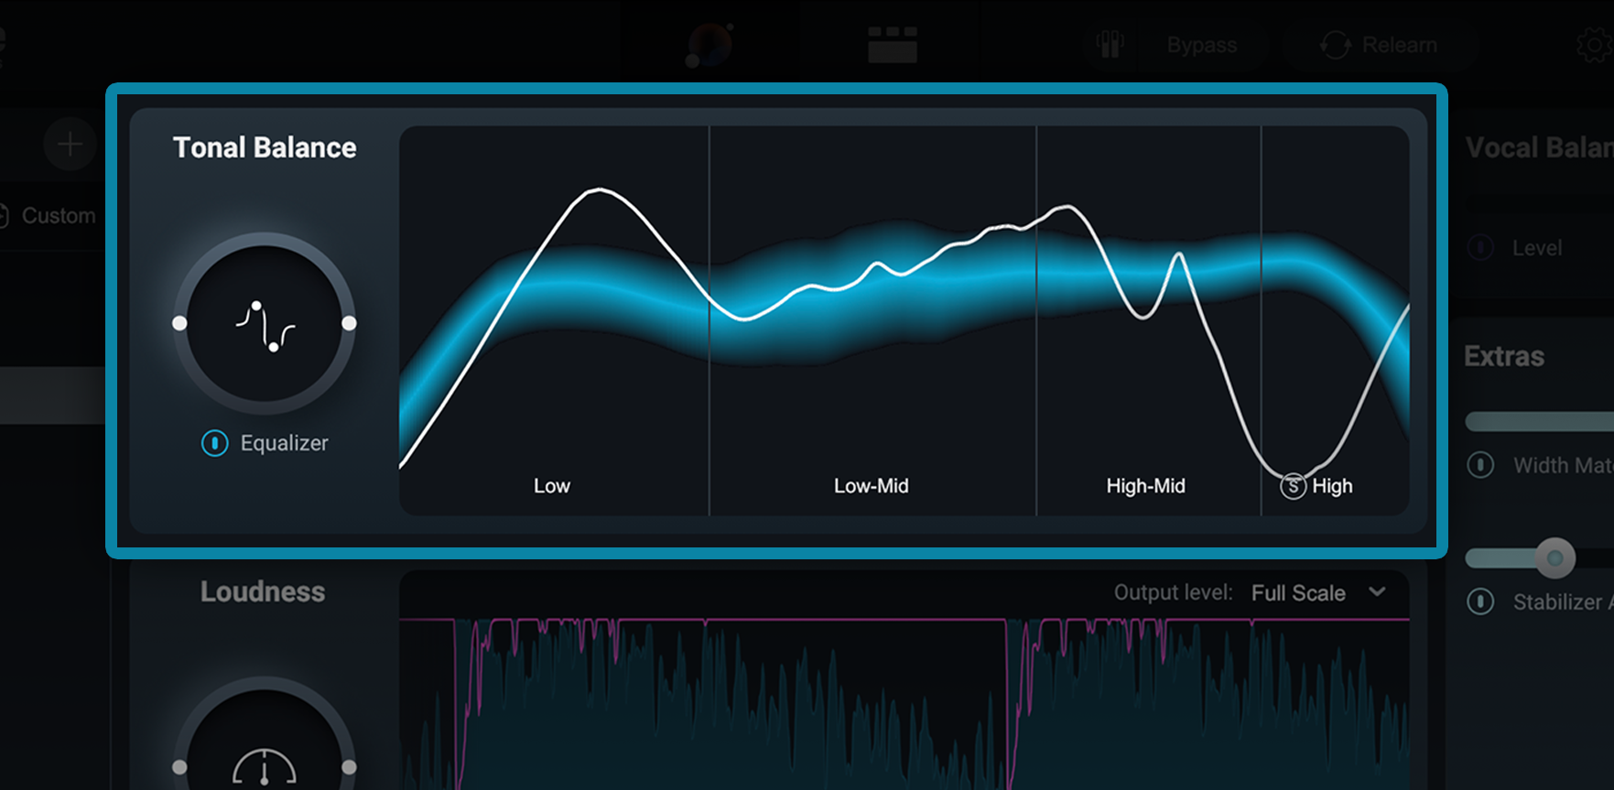Click the Relearn button
Image resolution: width=1614 pixels, height=790 pixels.
[1400, 45]
